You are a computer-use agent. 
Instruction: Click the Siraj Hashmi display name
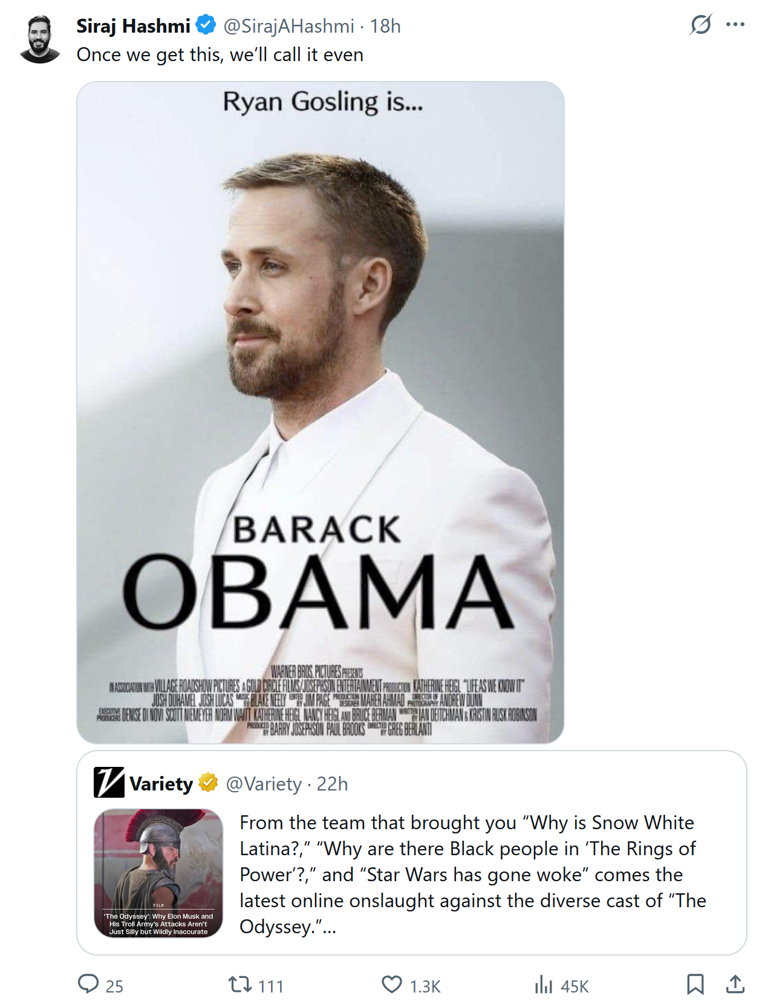pyautogui.click(x=133, y=26)
